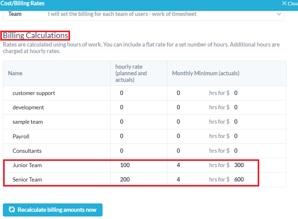298x219 pixels.
Task: Click customer support hourly rate field
Action: coord(122,93)
